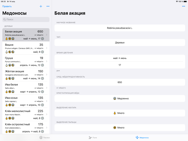Open details via Жёлтая акация chevron
This screenshot has width=188, height=141.
[47, 75]
